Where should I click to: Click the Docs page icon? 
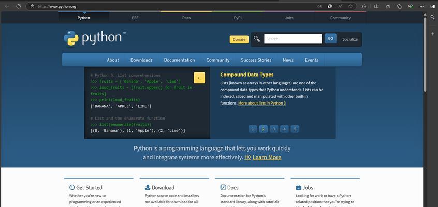point(223,187)
